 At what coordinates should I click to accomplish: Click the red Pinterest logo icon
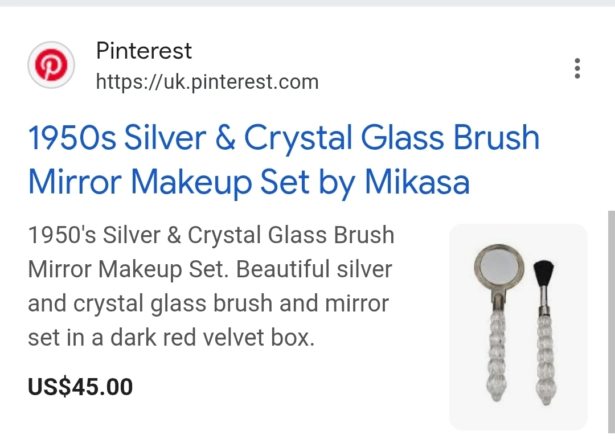[51, 66]
